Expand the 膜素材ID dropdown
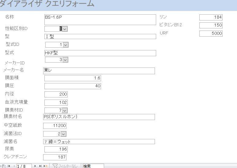 click(x=65, y=110)
